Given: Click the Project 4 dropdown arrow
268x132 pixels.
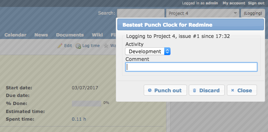Looking at the screenshot, I should pos(235,13).
